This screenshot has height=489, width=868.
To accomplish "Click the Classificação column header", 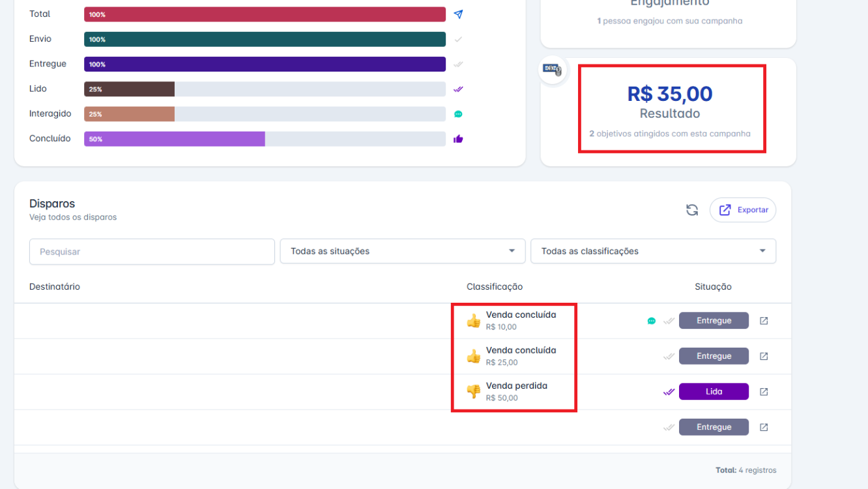I will [x=495, y=286].
